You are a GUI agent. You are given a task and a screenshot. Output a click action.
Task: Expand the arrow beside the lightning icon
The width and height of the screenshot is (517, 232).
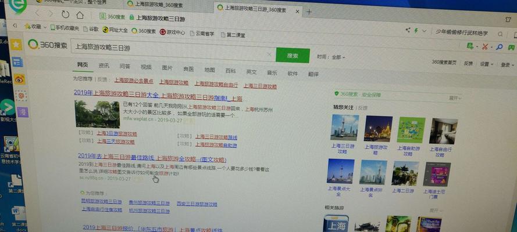(x=425, y=31)
